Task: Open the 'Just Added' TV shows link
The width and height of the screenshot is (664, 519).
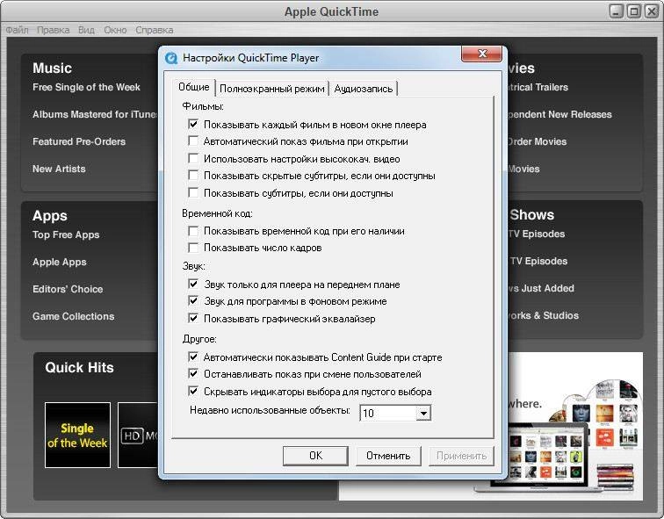Action: click(x=542, y=288)
